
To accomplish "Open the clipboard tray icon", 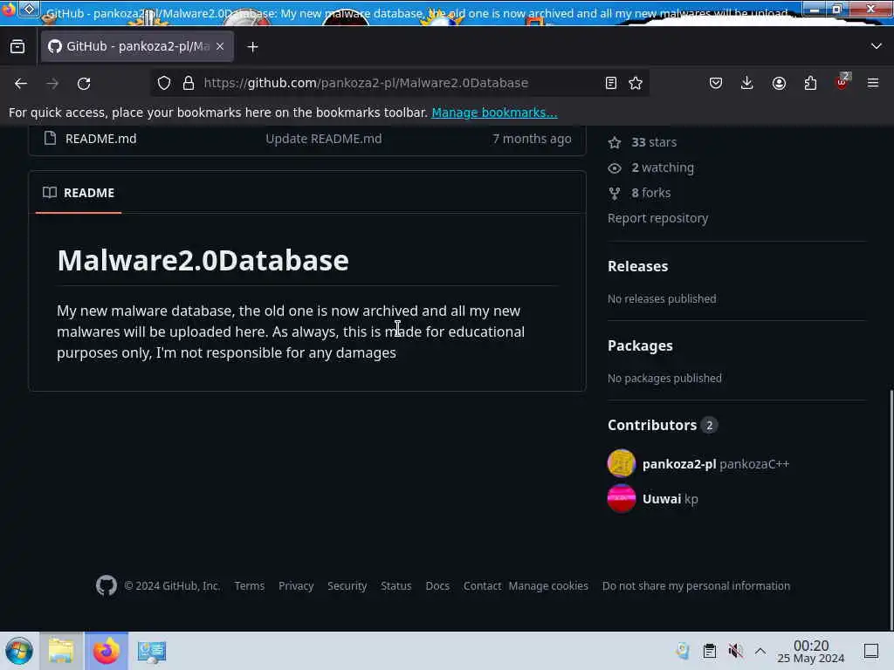I will tap(709, 651).
